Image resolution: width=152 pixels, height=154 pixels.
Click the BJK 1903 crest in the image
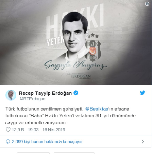93,51
